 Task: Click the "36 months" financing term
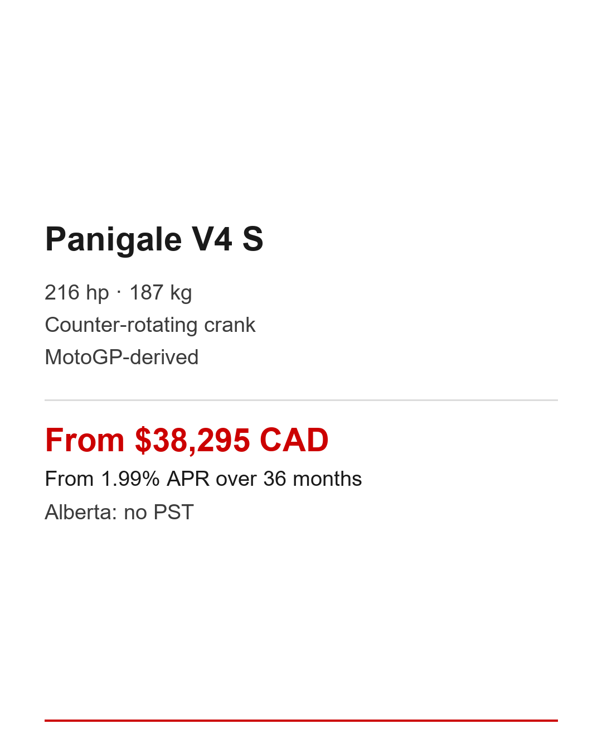tap(312, 479)
